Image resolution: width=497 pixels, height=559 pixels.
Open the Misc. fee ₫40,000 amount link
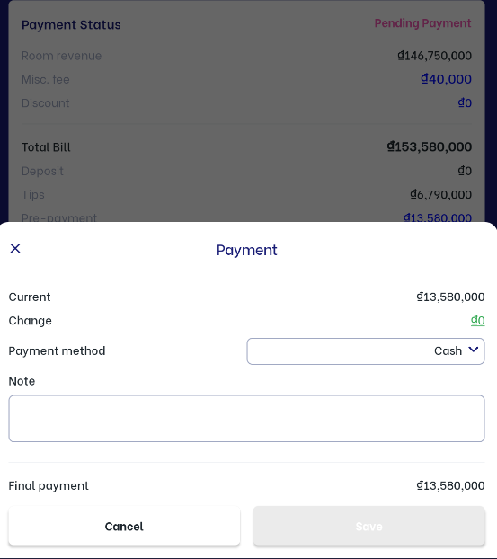[x=446, y=79]
